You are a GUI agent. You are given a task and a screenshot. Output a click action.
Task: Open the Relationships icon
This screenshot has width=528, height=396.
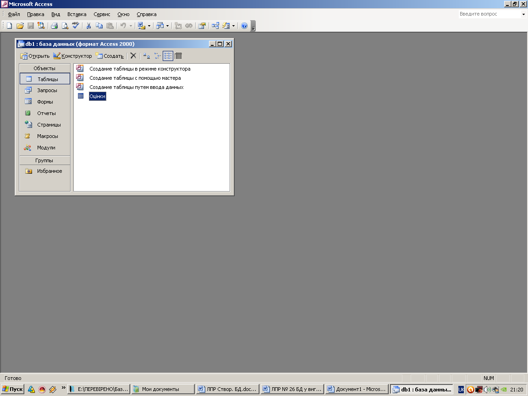pyautogui.click(x=215, y=26)
